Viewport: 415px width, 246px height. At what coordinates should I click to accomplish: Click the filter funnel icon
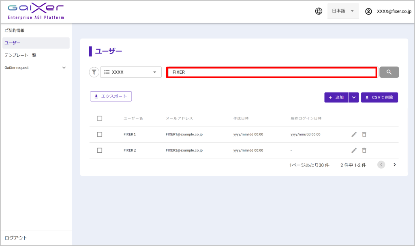coord(94,72)
